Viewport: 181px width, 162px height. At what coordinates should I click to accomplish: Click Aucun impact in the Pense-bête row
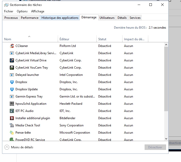click(128, 133)
